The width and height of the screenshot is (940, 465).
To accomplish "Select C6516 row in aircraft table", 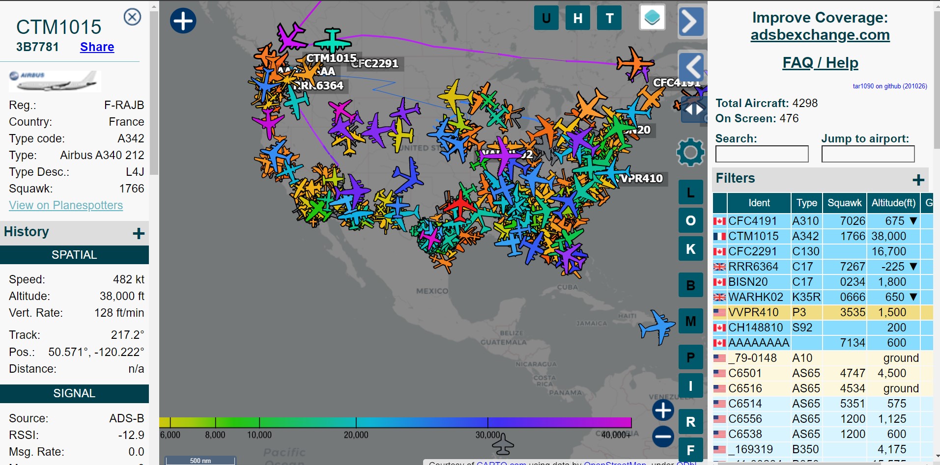I will point(823,388).
